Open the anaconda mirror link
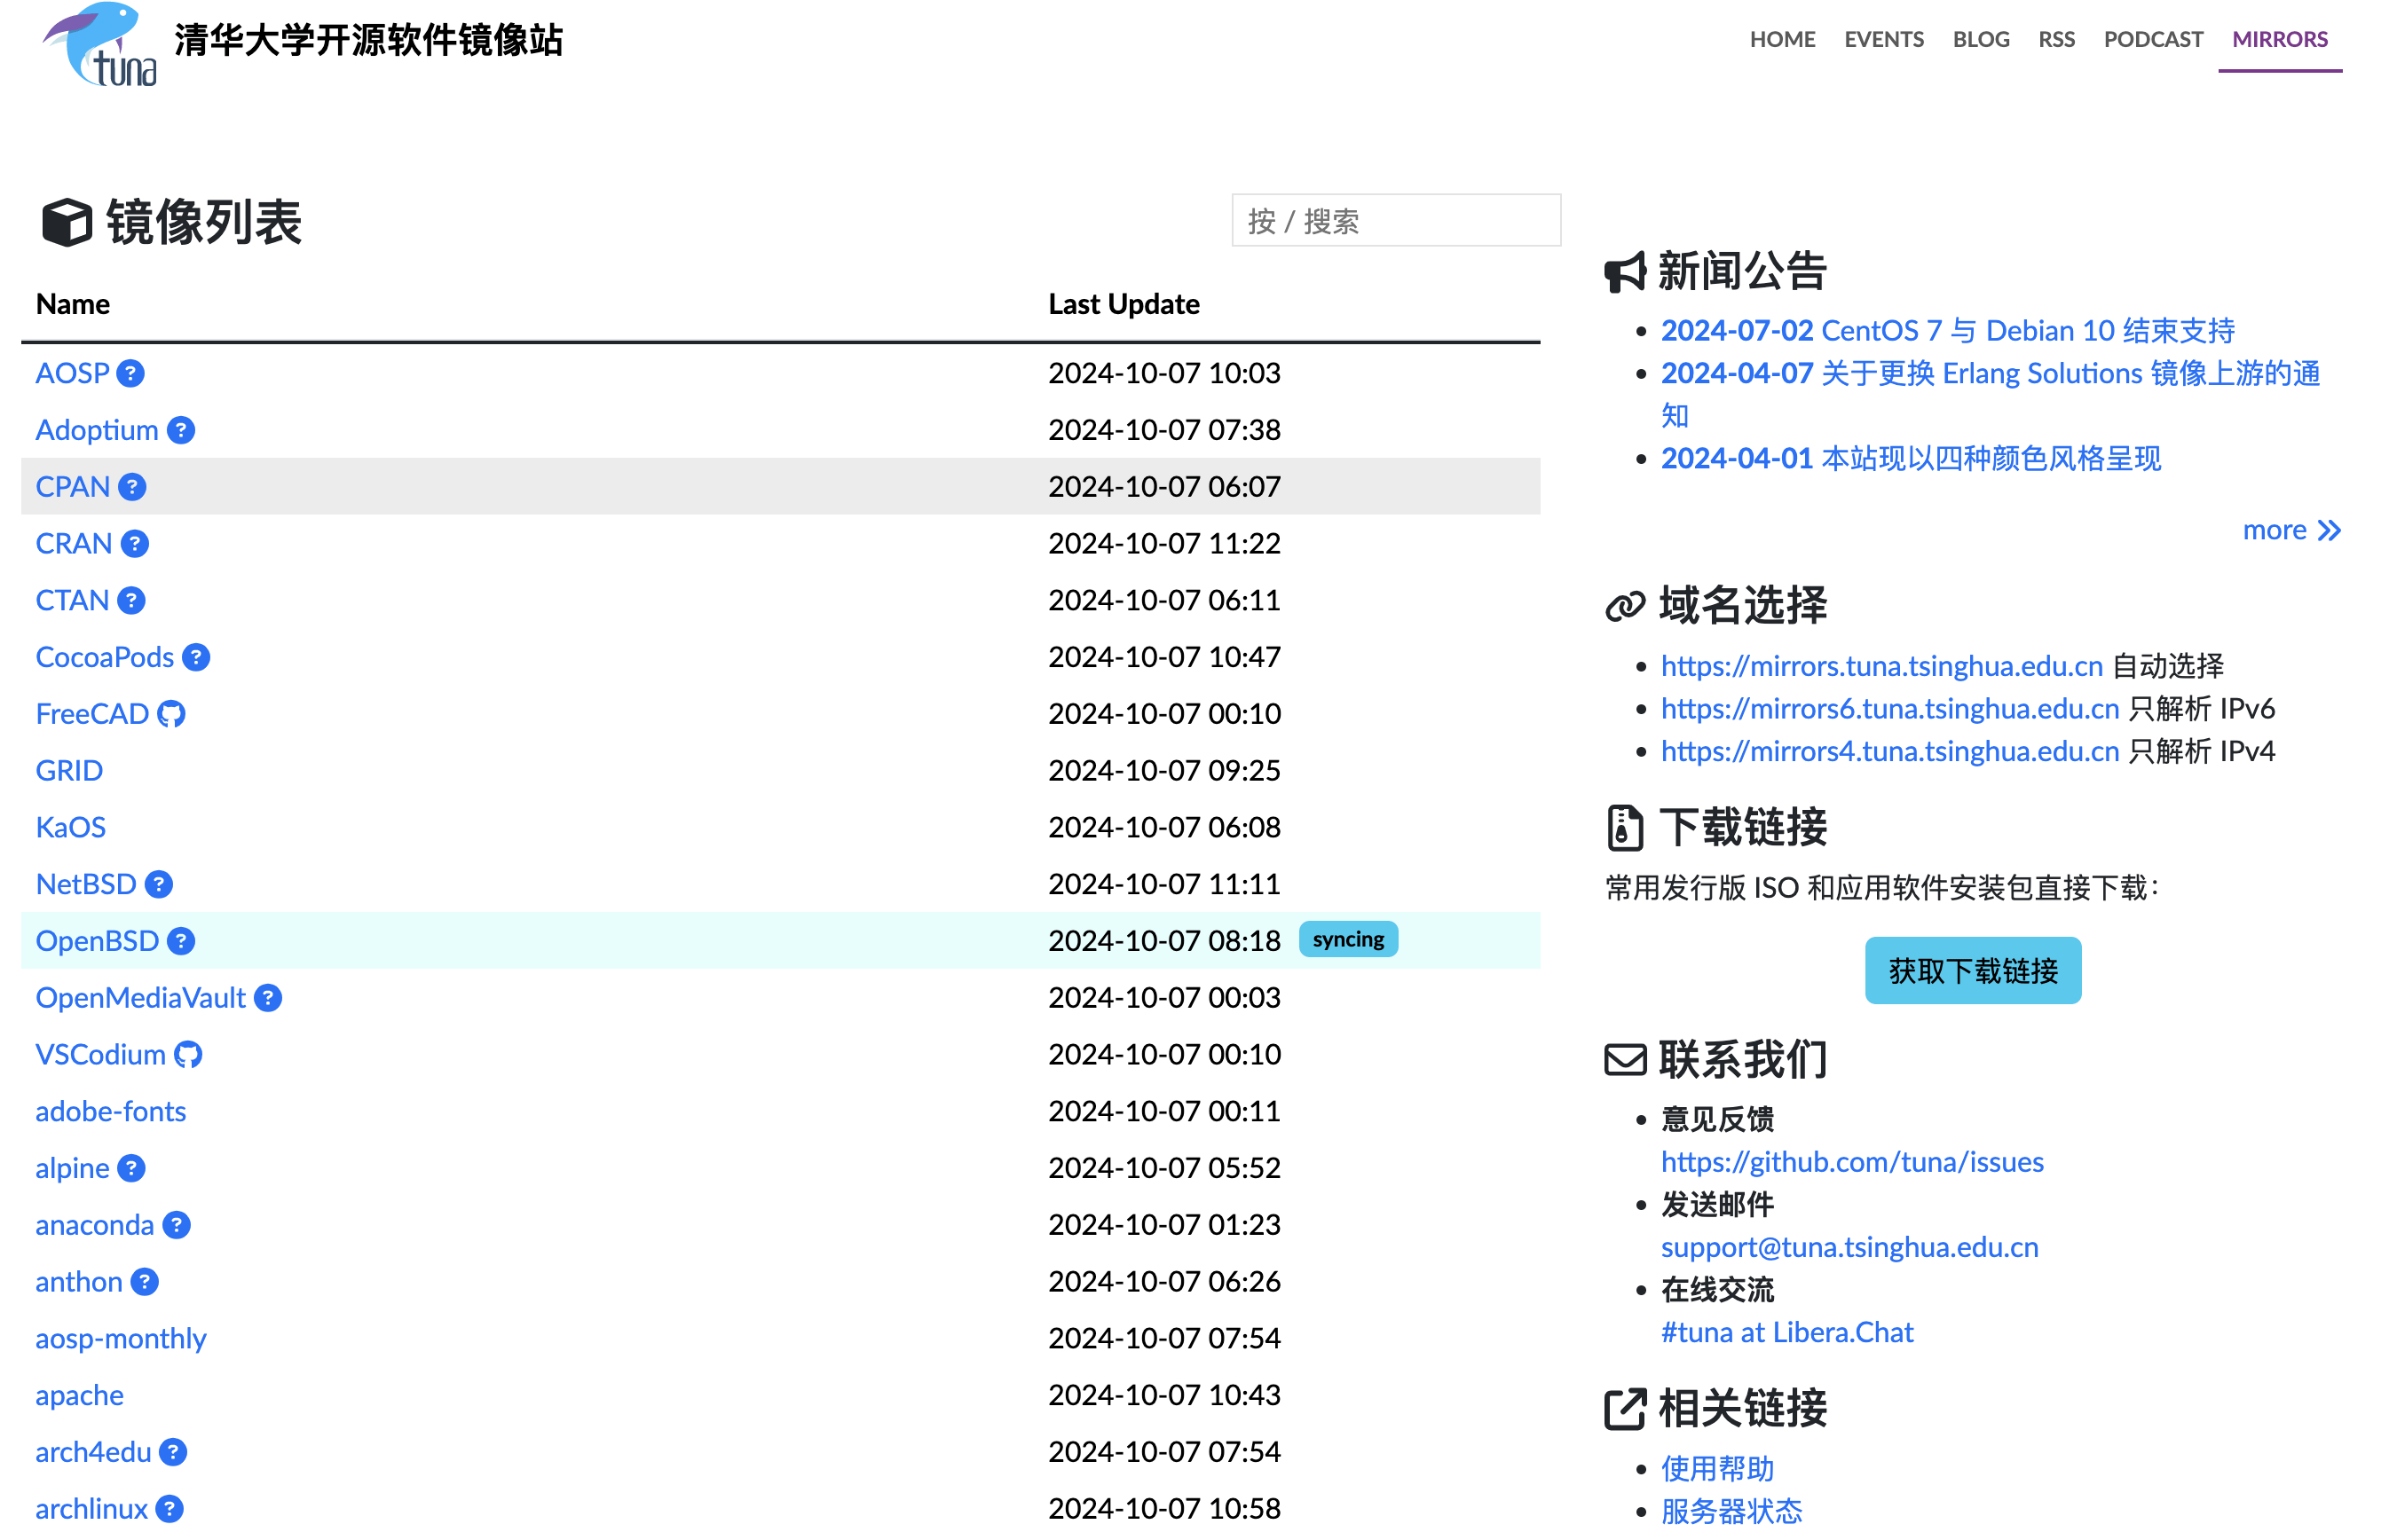This screenshot has height=1540, width=2389. pos(95,1225)
